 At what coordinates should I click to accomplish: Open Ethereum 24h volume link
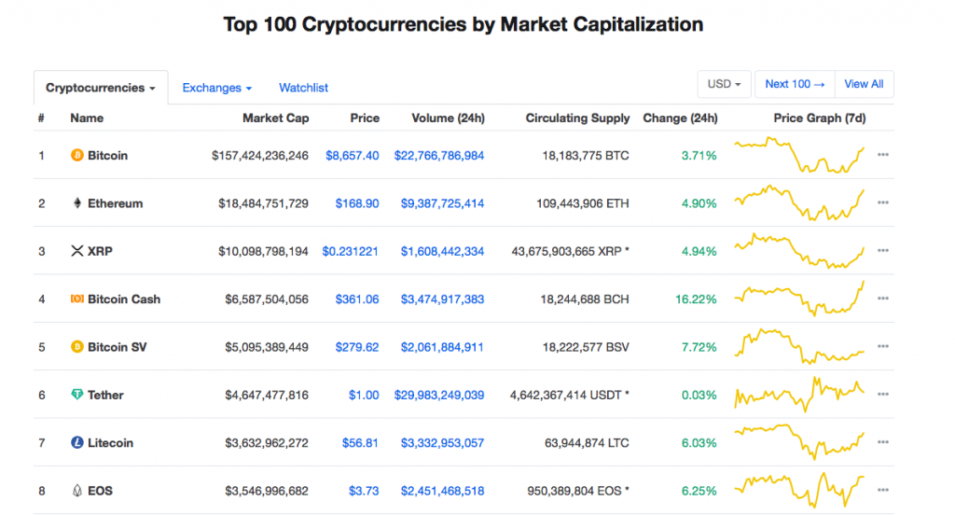(442, 203)
